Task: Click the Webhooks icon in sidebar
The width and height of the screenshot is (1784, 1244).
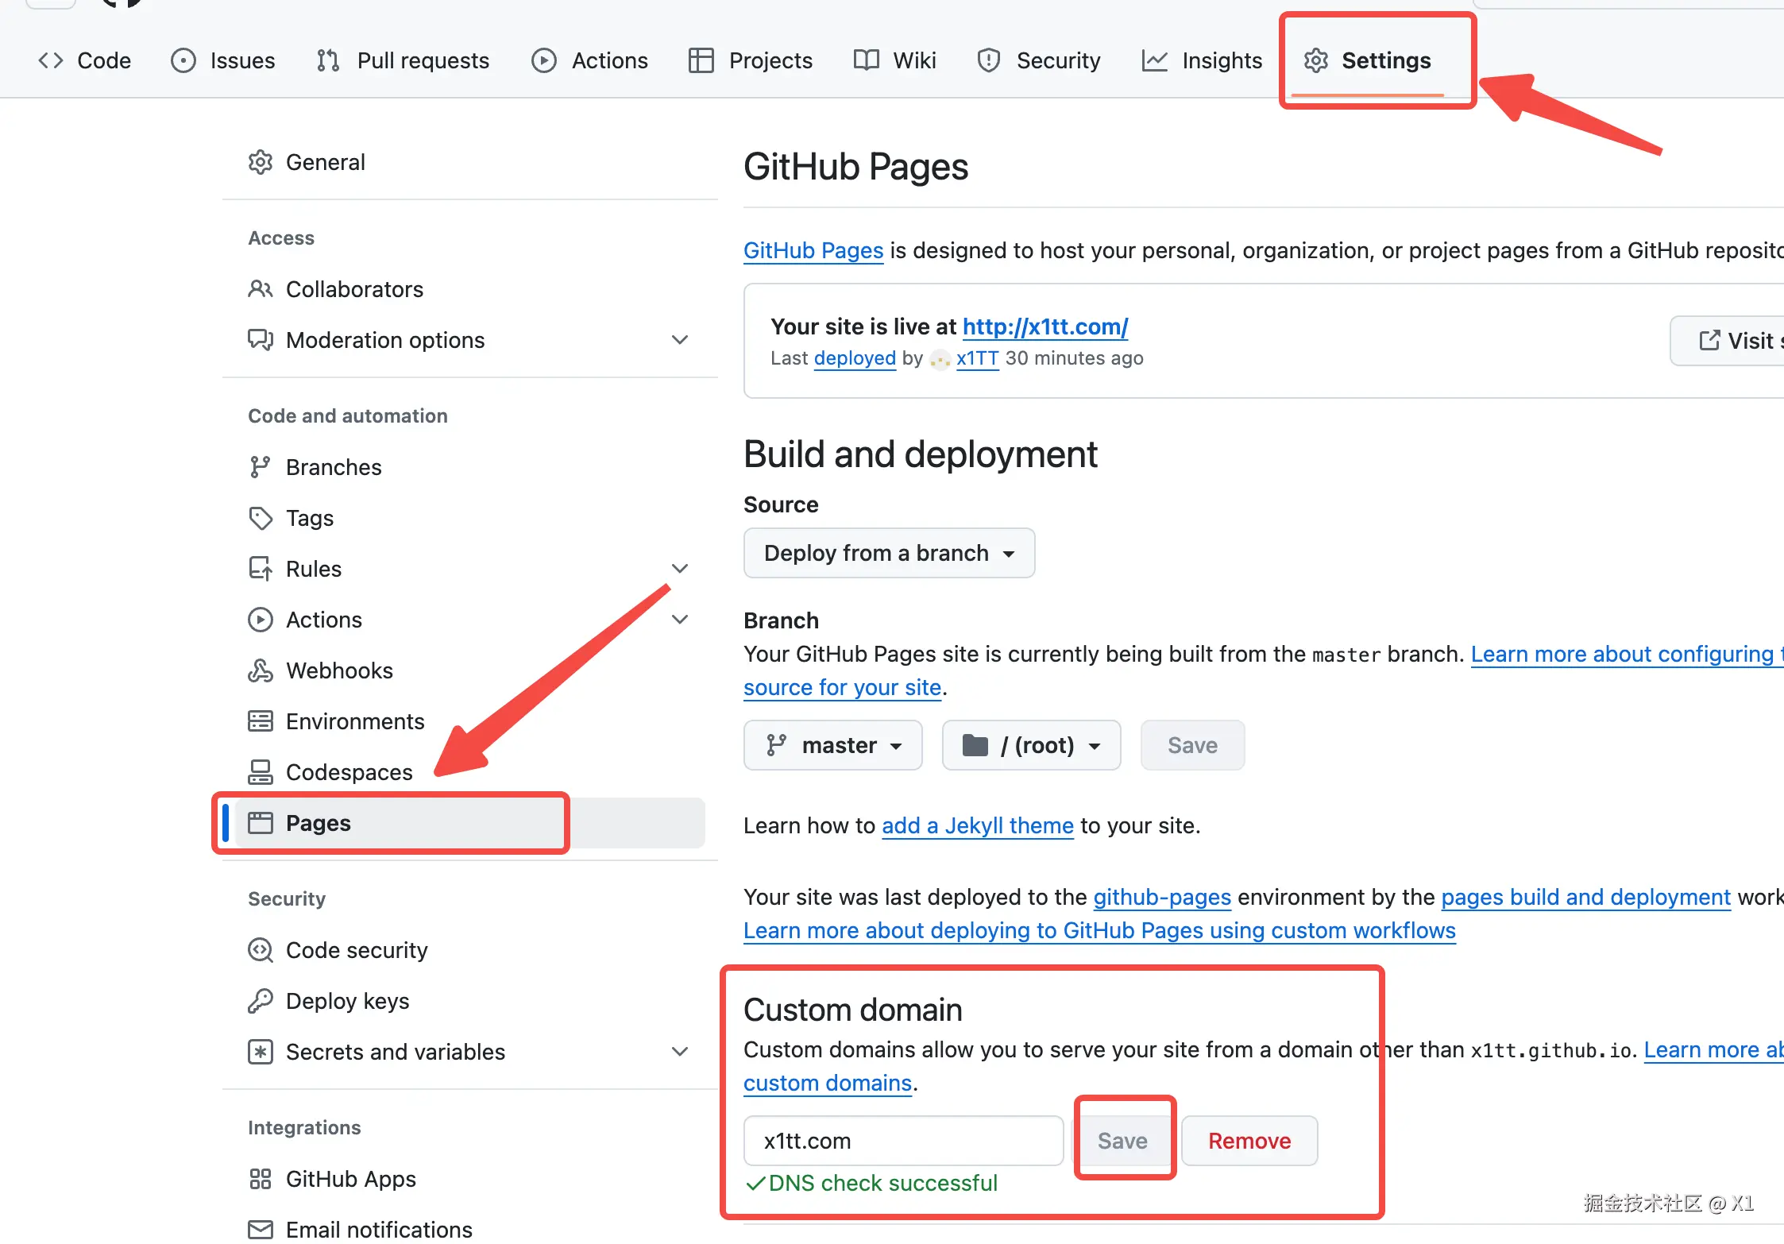Action: (x=260, y=670)
